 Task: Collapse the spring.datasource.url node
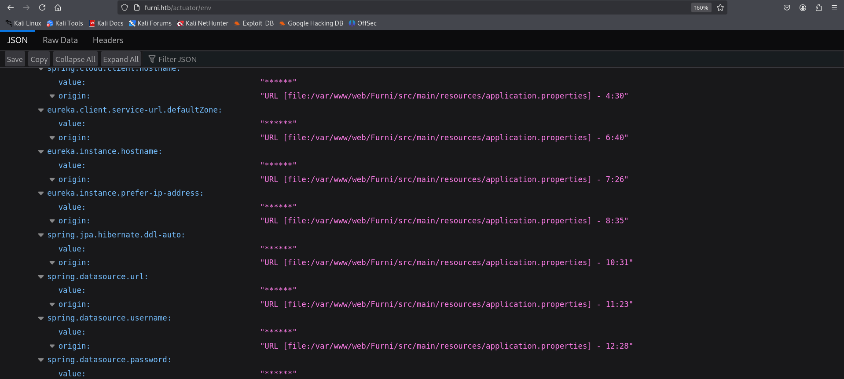coord(41,277)
